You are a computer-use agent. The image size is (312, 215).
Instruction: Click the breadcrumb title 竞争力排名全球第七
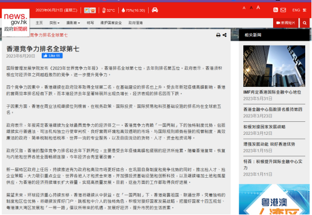(x=48, y=35)
